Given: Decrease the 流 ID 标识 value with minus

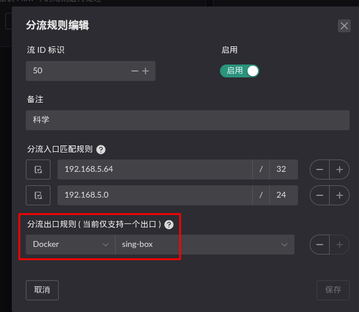Looking at the screenshot, I should point(135,71).
